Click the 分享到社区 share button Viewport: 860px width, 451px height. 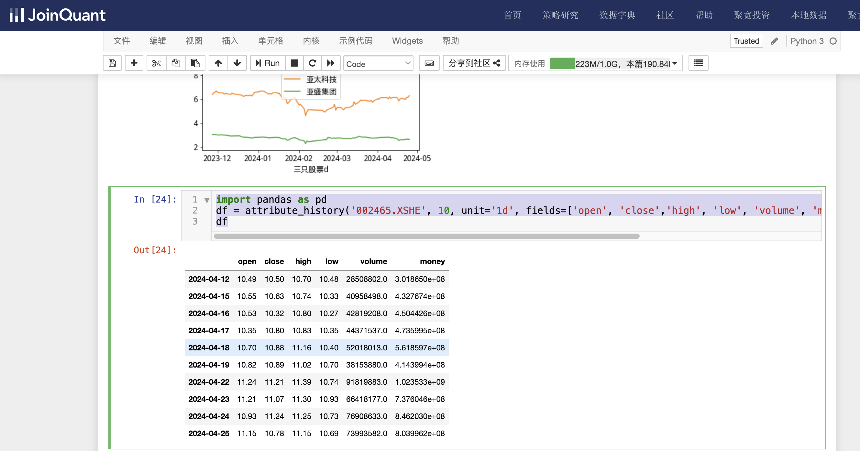click(474, 63)
